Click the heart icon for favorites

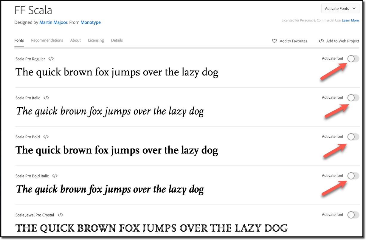[x=274, y=41]
